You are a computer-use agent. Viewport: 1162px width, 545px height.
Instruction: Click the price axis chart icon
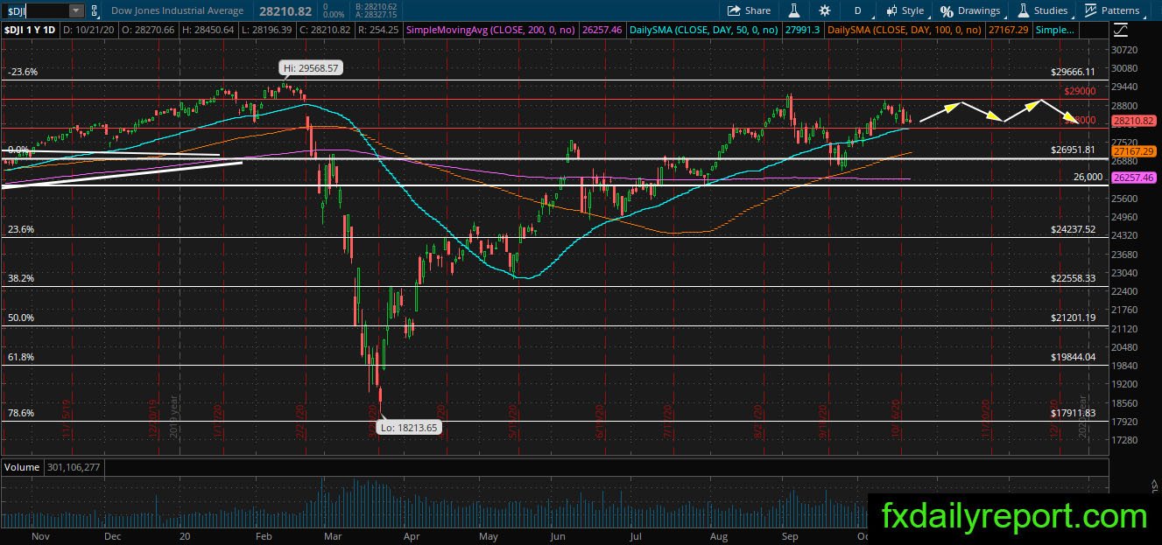[x=1122, y=31]
